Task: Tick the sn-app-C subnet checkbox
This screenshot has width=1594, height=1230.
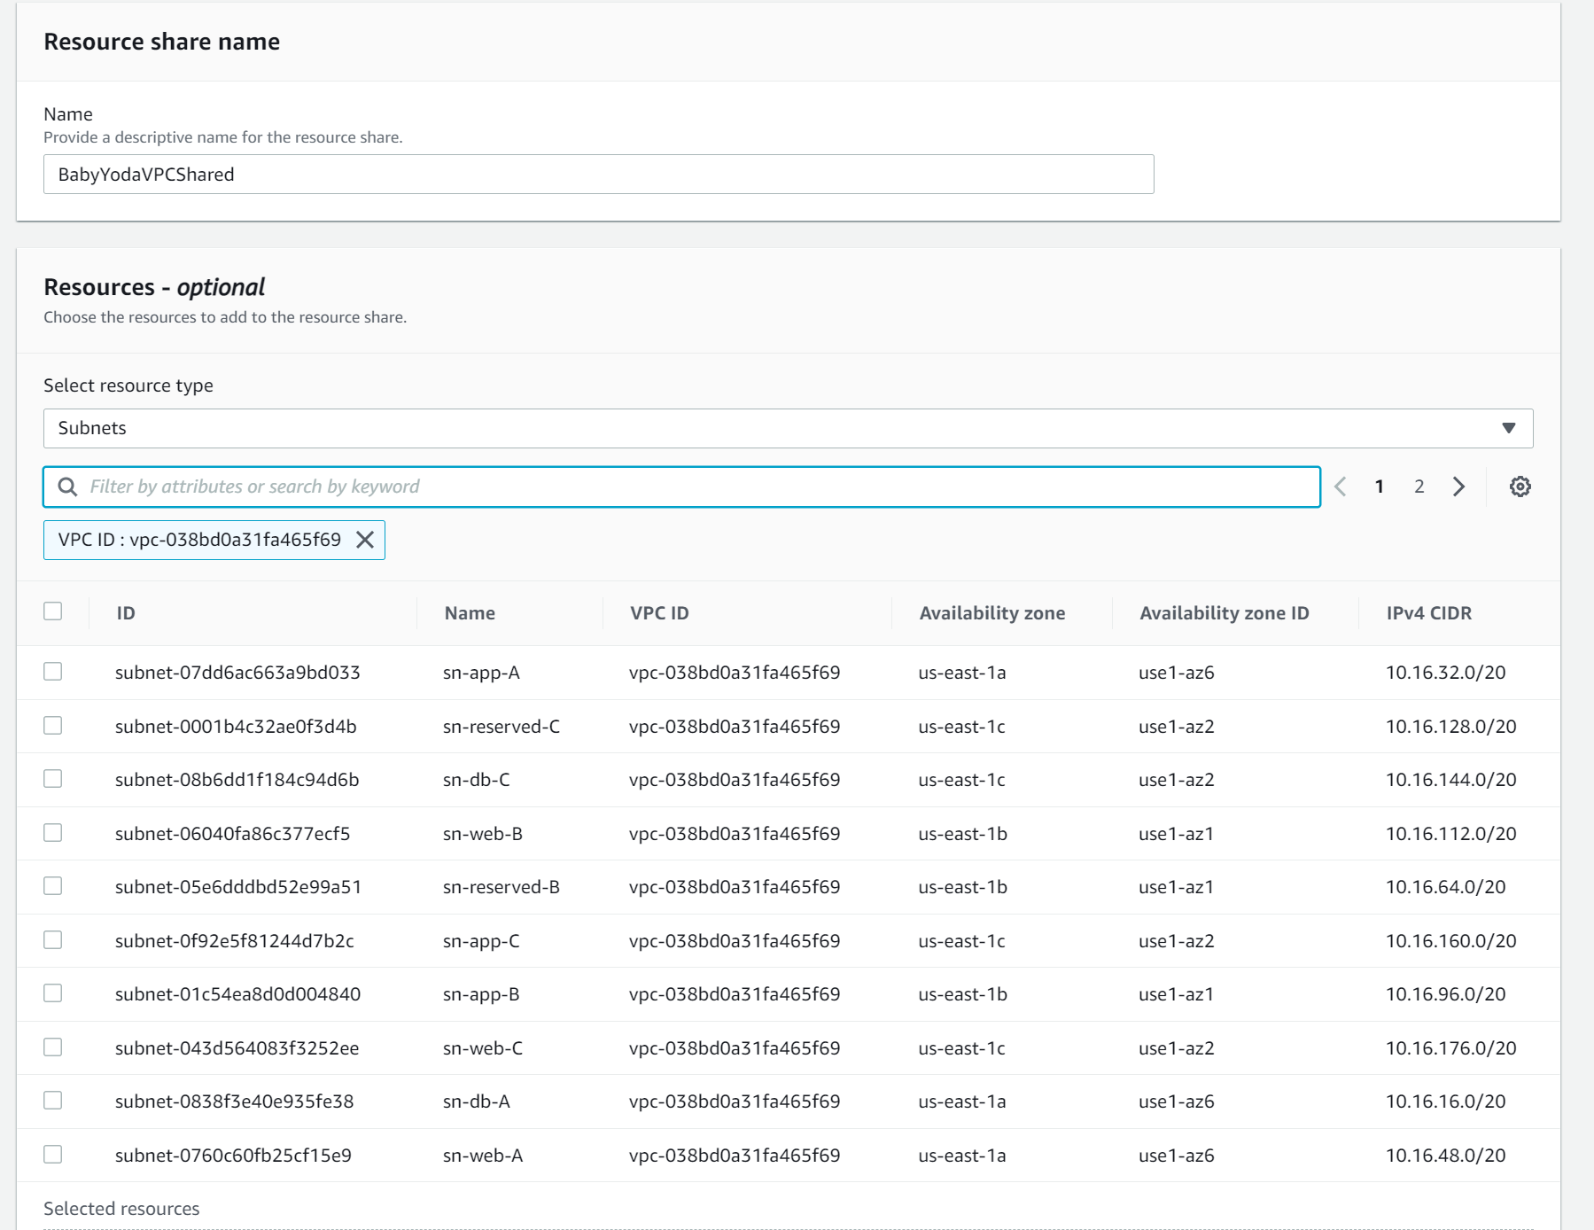Action: [53, 940]
